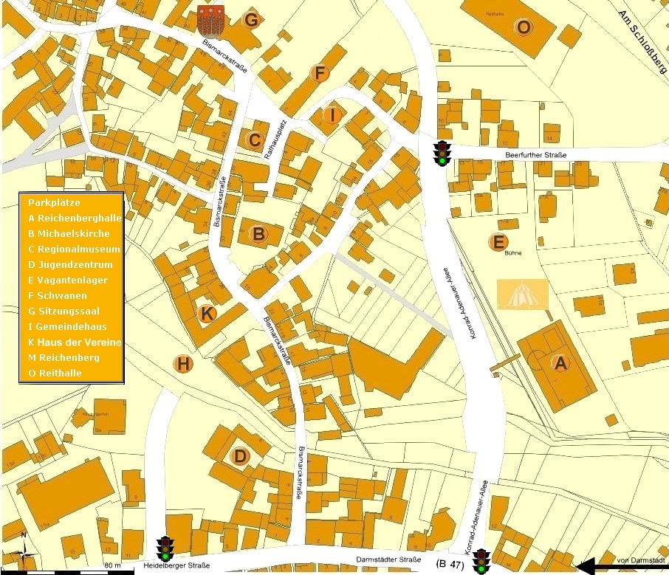Click the town coat of arms icon
Screen dimensions: 669x575
pyautogui.click(x=211, y=21)
